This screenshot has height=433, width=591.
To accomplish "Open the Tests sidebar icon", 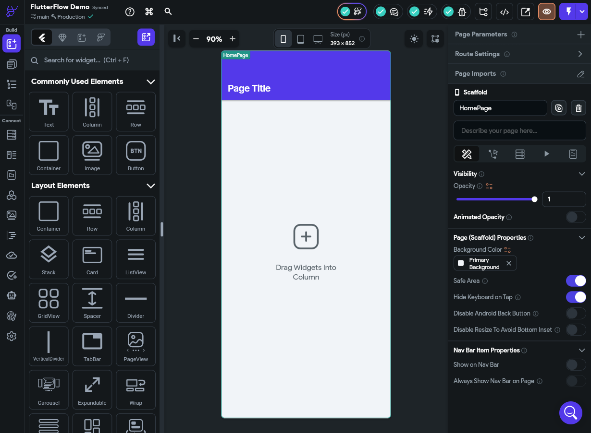I will pos(12,275).
